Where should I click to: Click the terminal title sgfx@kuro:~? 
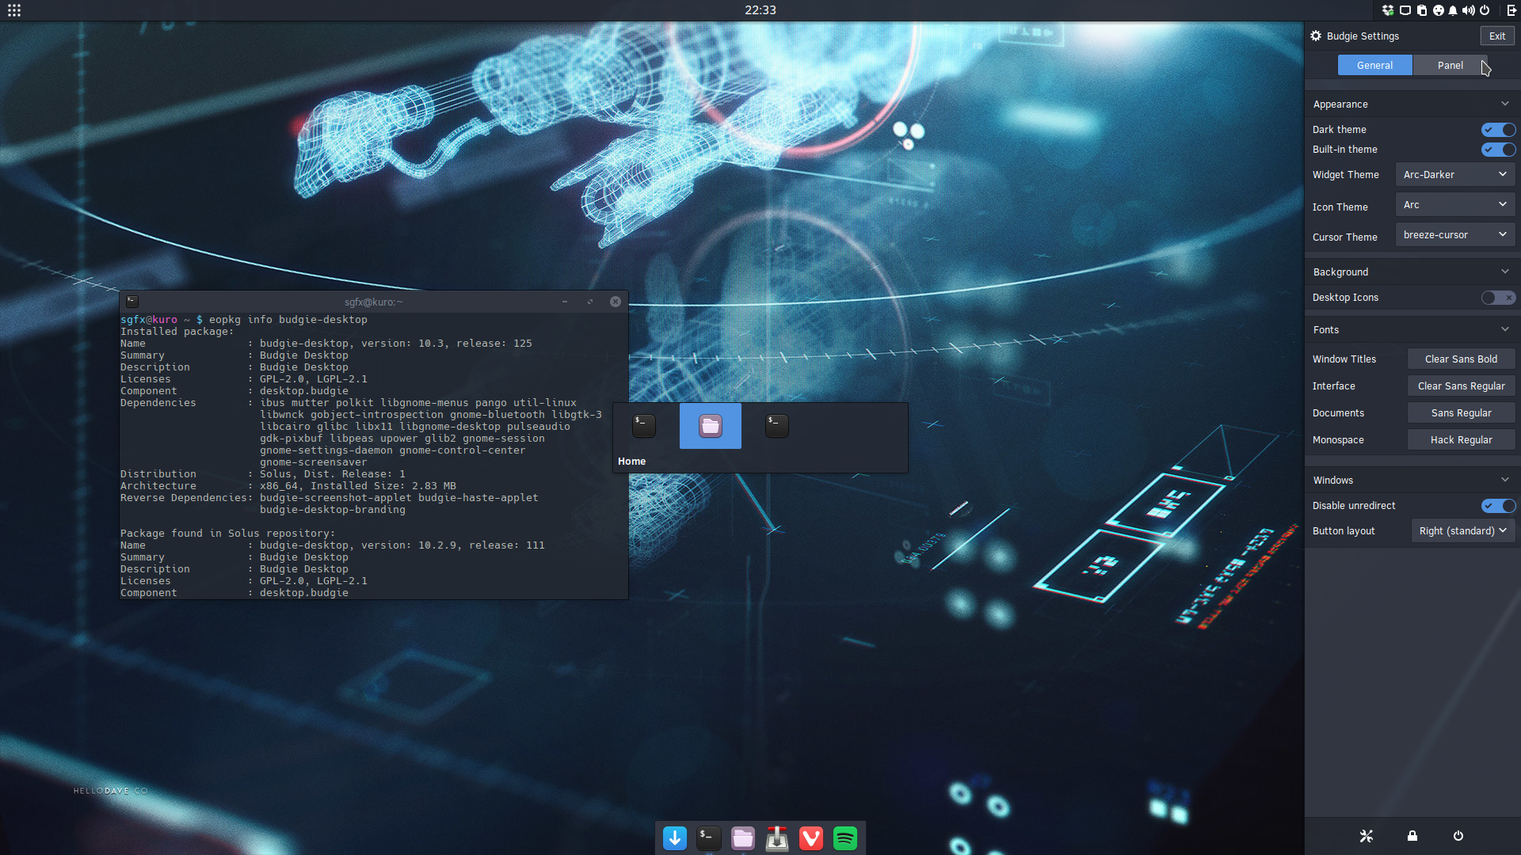coord(373,302)
